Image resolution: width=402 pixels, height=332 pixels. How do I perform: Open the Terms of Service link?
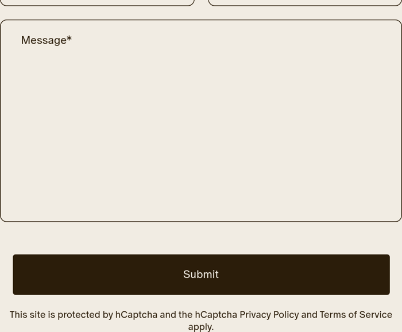[355, 315]
